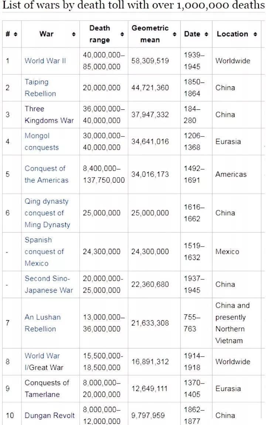Viewport: 266px width, 425px height.
Task: Sort by Location column arrows
Action: click(255, 34)
